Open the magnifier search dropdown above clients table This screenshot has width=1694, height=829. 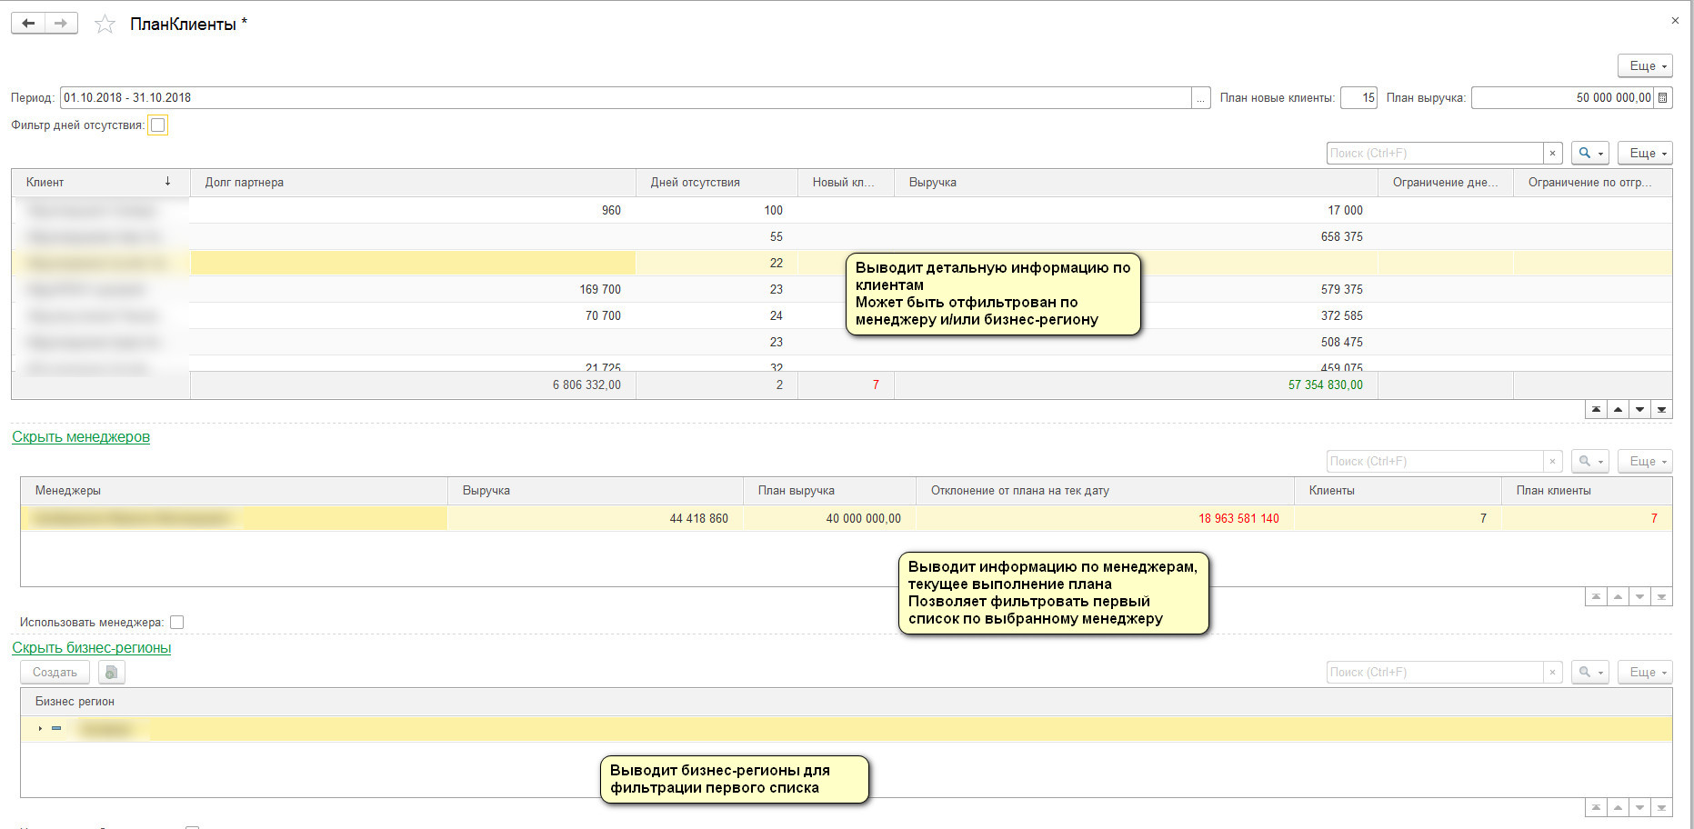[1589, 154]
